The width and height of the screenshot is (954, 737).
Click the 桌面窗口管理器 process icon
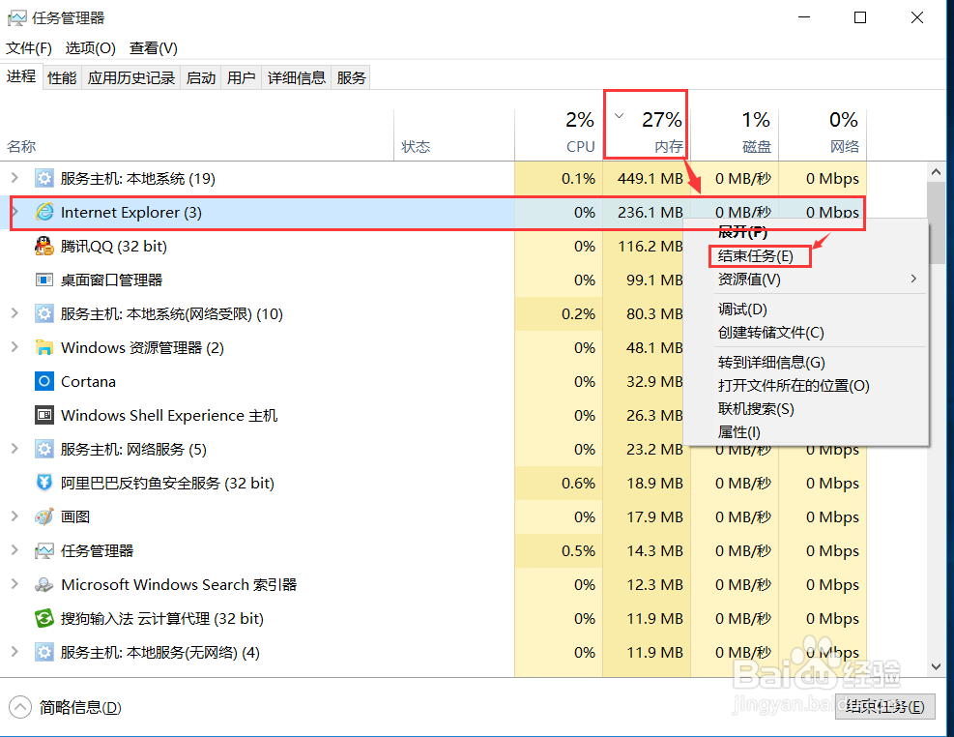(43, 280)
